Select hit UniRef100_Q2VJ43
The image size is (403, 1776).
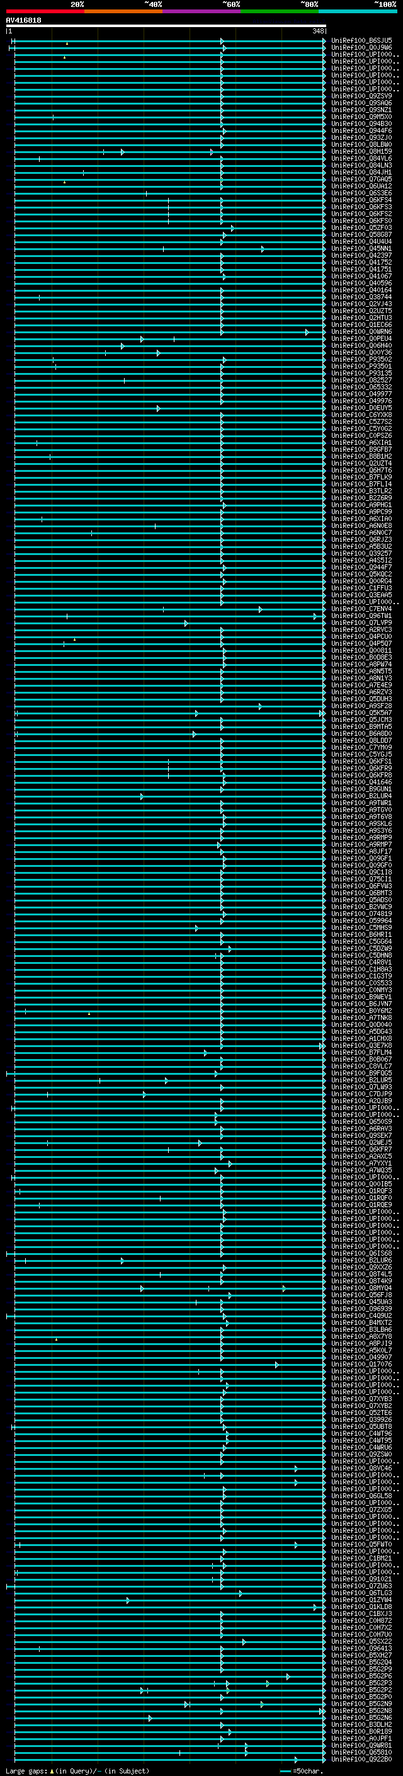click(361, 304)
